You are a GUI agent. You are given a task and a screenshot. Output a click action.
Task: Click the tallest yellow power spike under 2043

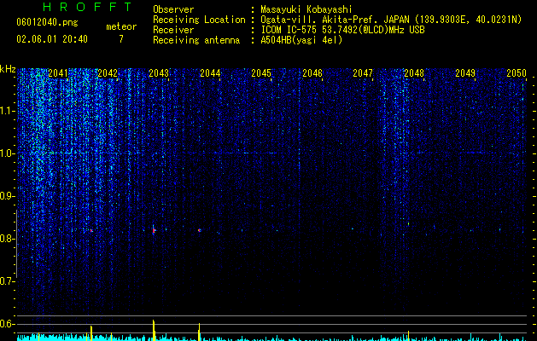(154, 330)
